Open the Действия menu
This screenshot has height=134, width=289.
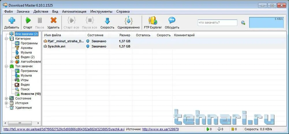click(x=41, y=12)
